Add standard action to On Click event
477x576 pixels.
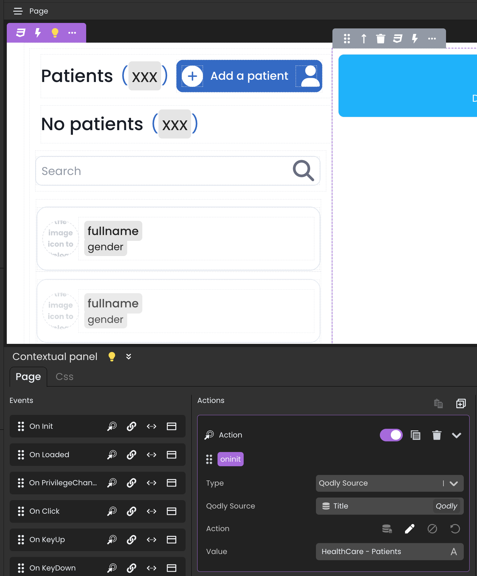(x=112, y=511)
